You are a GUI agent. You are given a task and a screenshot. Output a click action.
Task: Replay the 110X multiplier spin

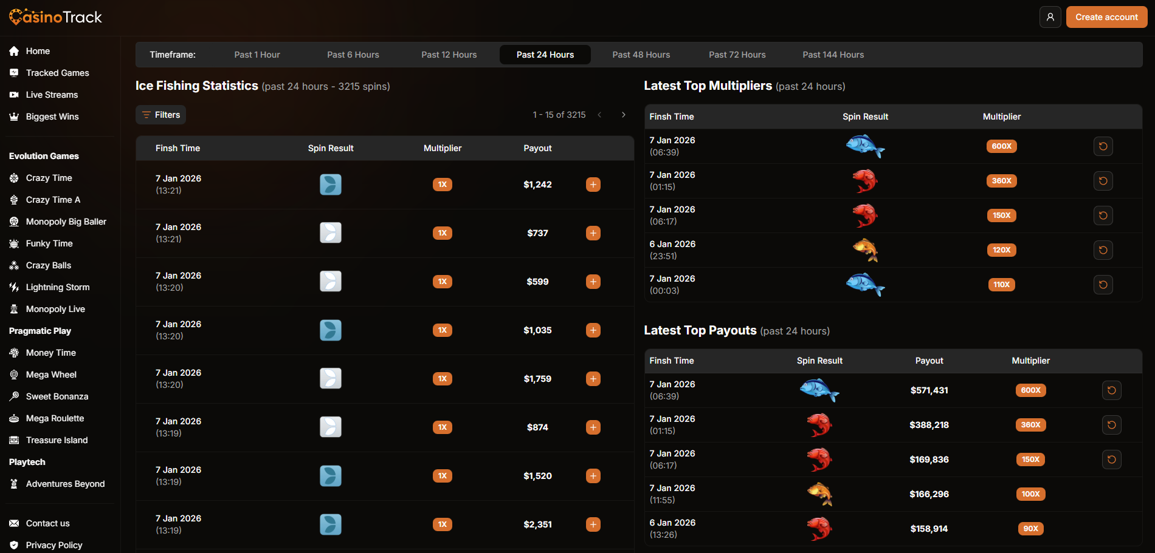tap(1103, 285)
